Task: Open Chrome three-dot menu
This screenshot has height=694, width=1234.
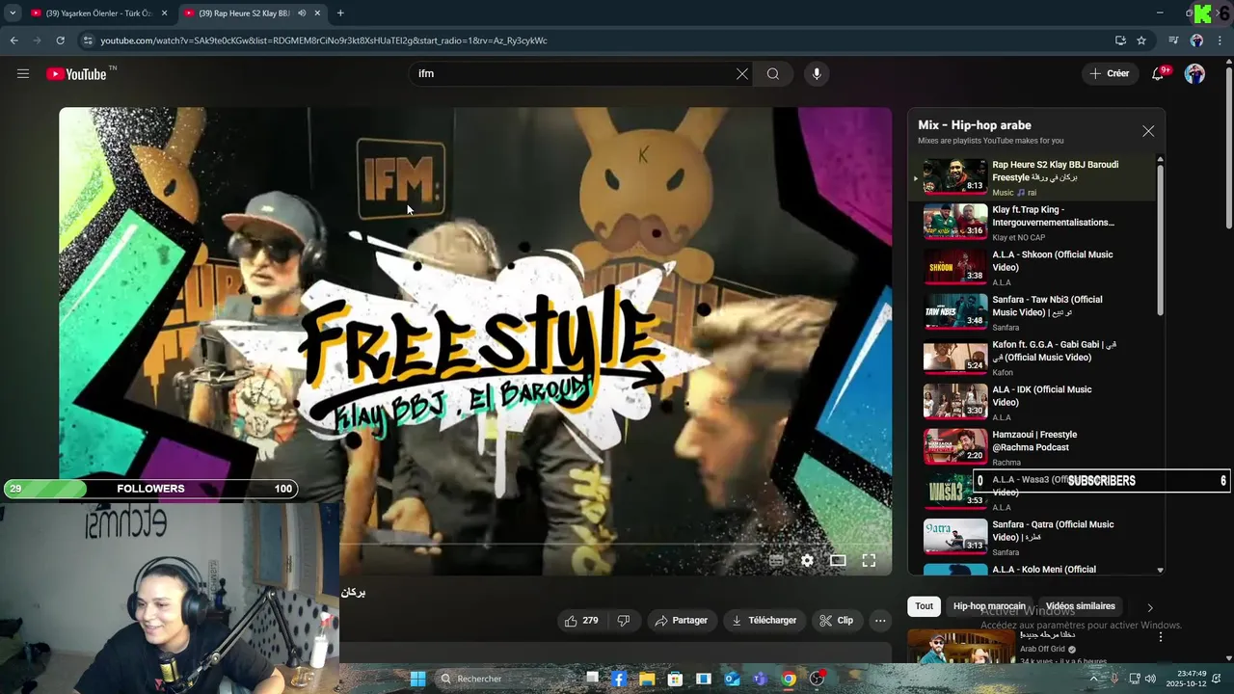Action: tap(1220, 40)
